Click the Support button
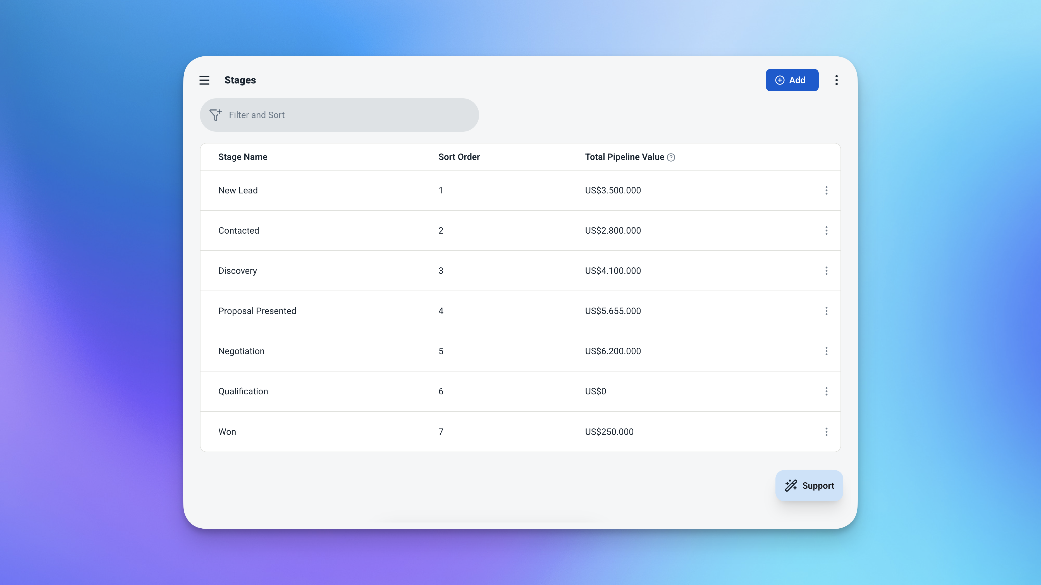 coord(809,486)
